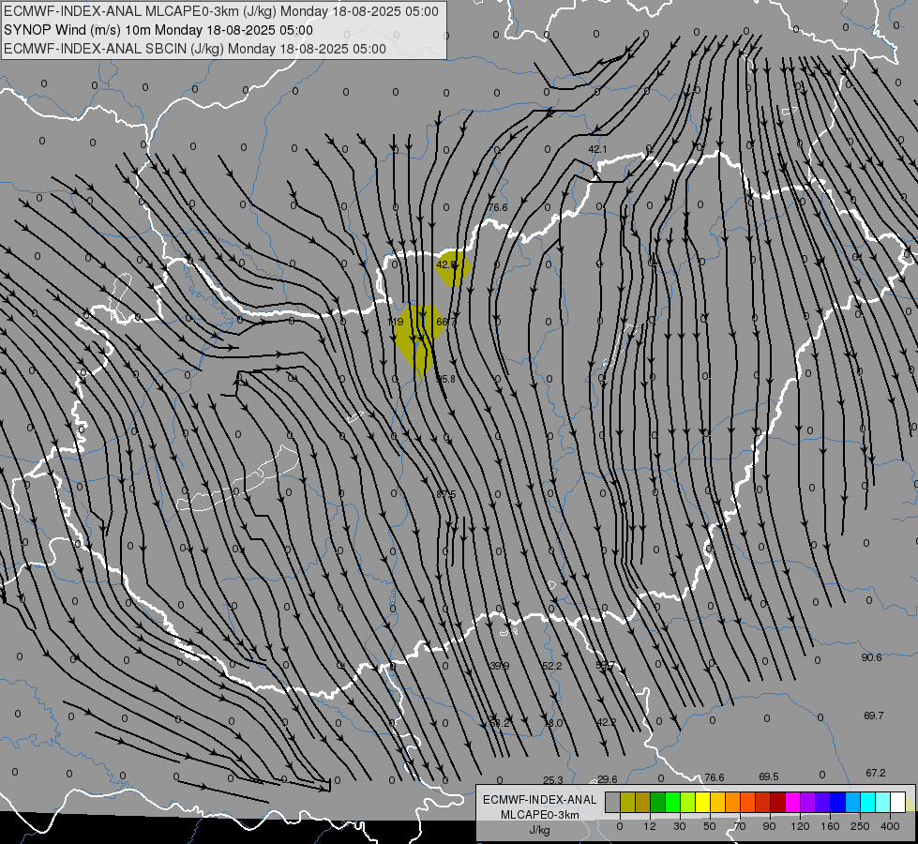Click the legend tick label 250
Screen dimensions: 918x844
(x=860, y=826)
